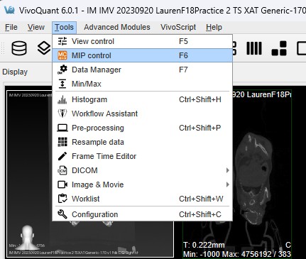Open the Frame Time Editor
The width and height of the screenshot is (306, 259).
(x=142, y=156)
